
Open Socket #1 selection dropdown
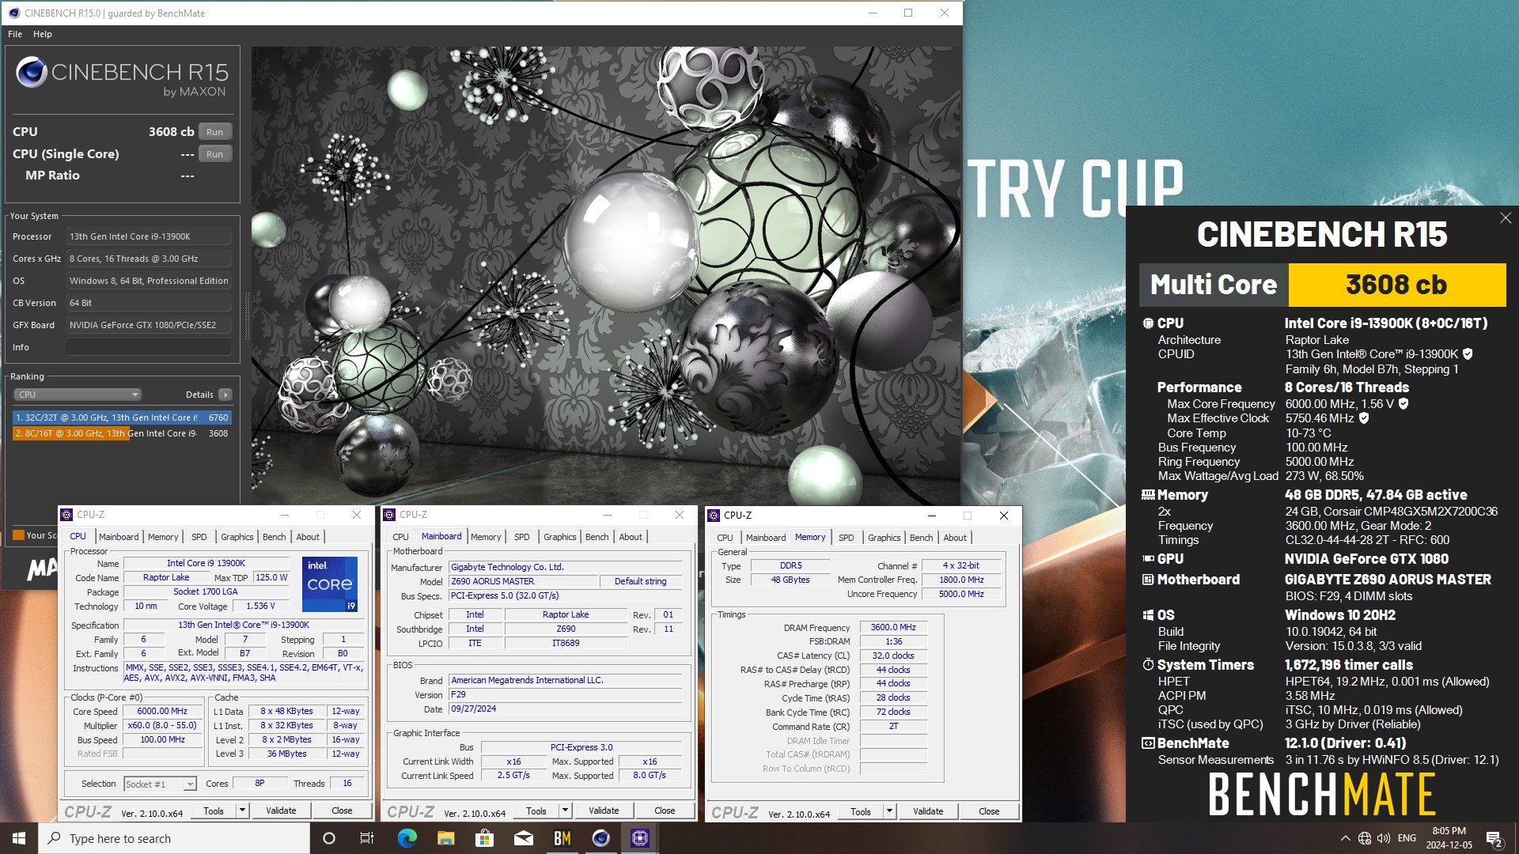(160, 784)
